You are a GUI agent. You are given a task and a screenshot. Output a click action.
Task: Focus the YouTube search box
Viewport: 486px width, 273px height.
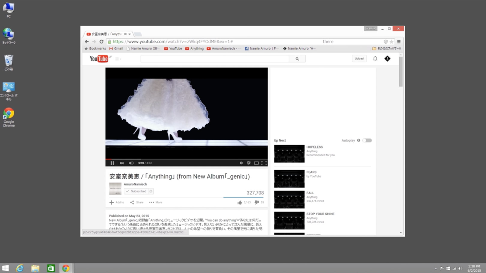pyautogui.click(x=215, y=59)
